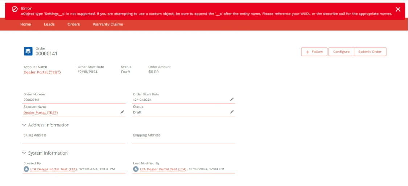Open the Warranty Claims tab
The height and width of the screenshot is (186, 408).
108,24
